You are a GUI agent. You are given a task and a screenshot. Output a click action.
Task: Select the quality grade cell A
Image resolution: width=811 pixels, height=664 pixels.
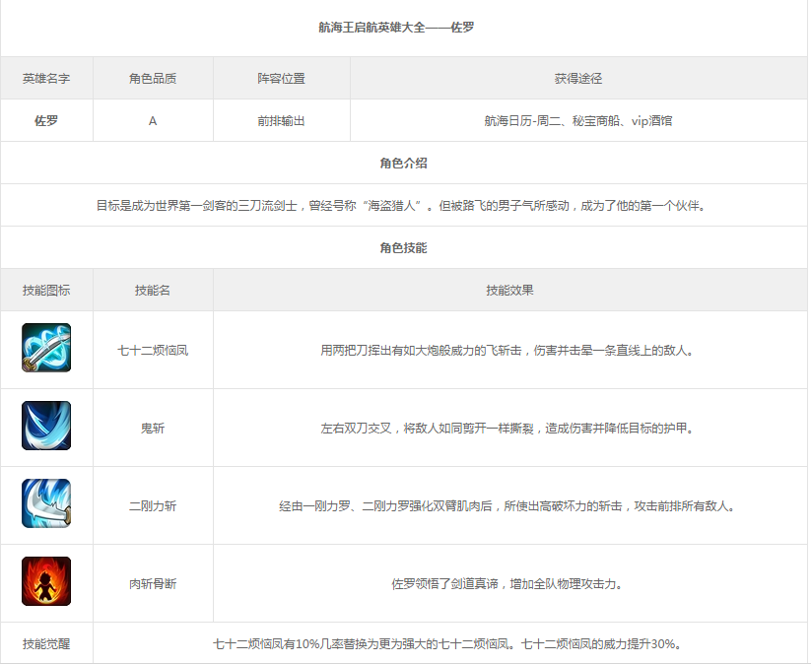[x=153, y=121]
